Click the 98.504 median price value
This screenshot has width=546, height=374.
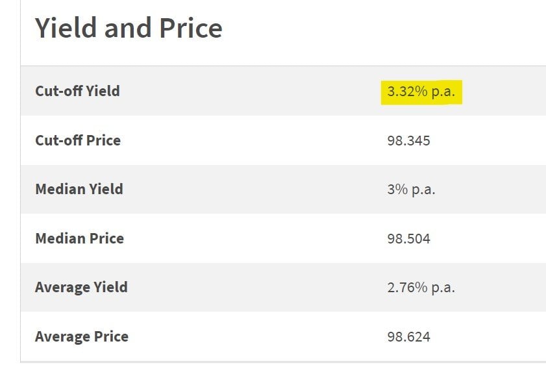[x=408, y=239]
